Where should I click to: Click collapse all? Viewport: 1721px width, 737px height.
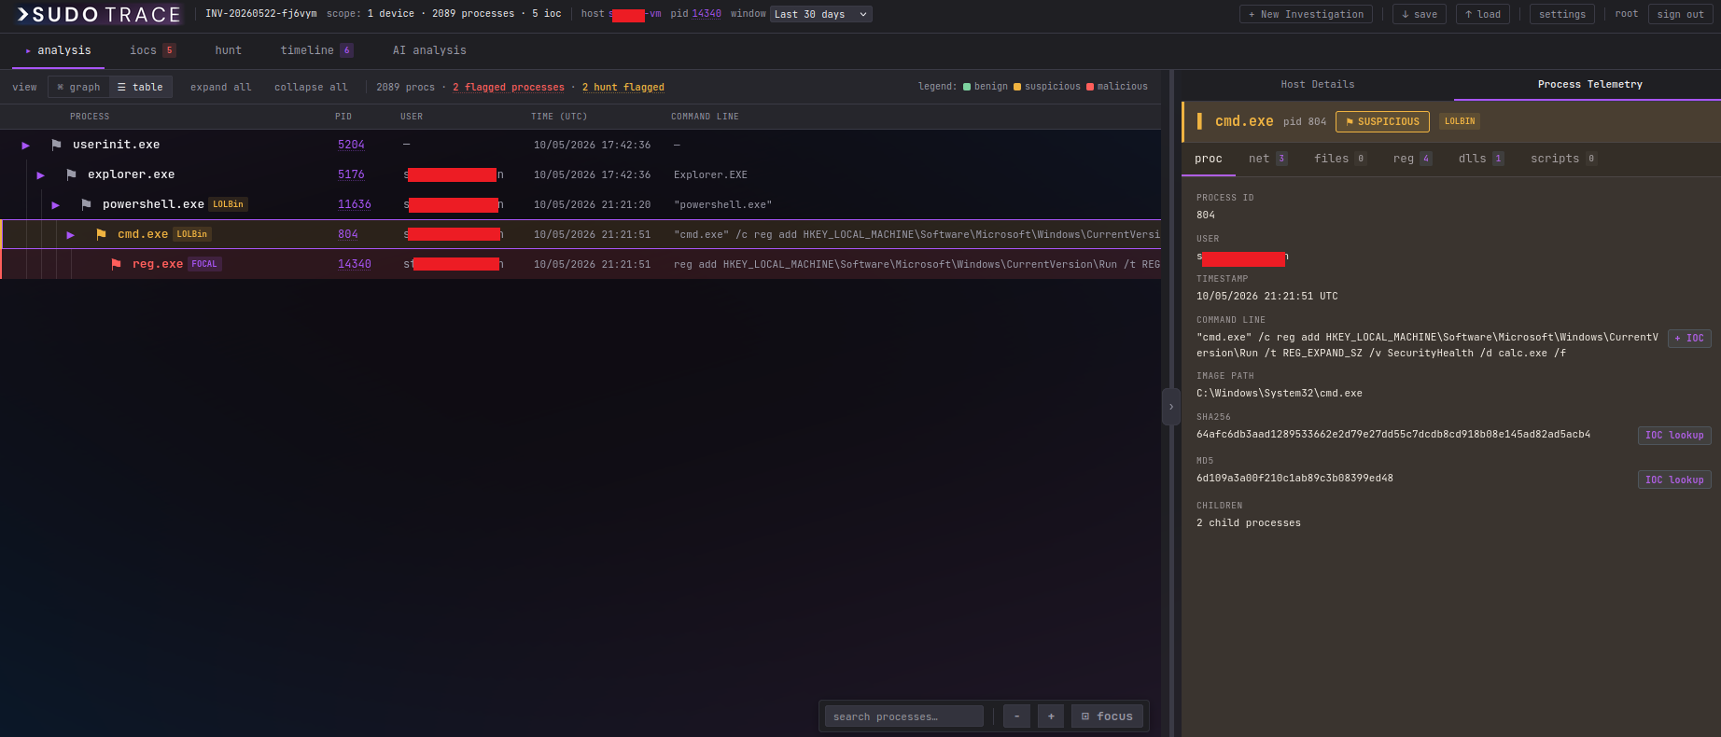pos(311,87)
